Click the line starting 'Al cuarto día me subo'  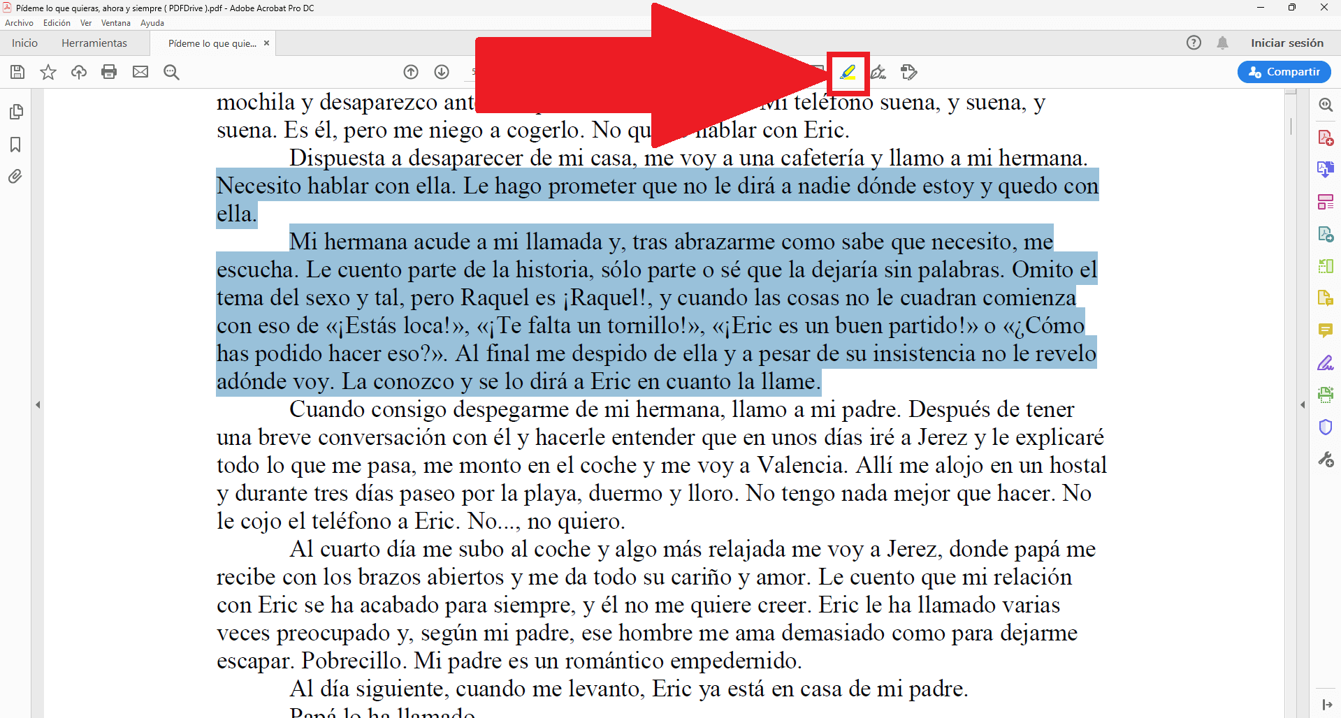click(x=693, y=549)
